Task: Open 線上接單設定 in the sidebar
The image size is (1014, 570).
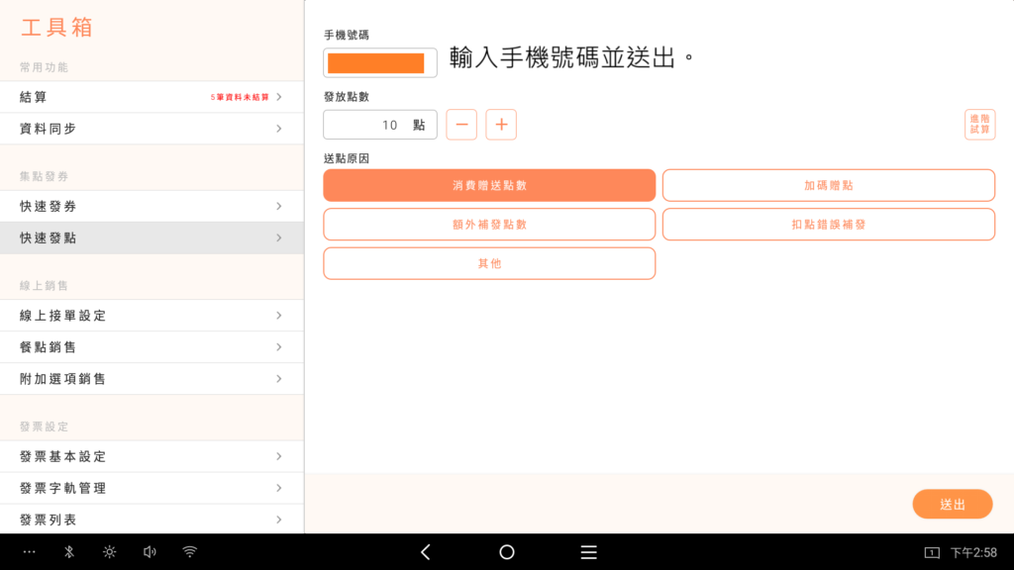Action: [x=152, y=316]
